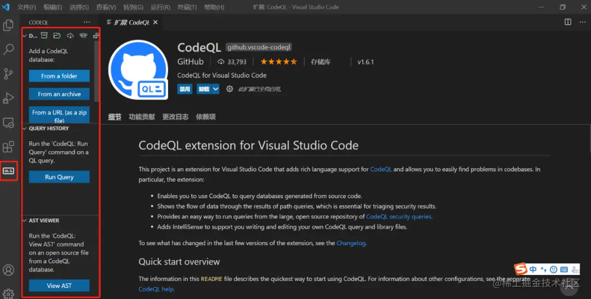The height and width of the screenshot is (299, 591).
Task: Open the 转到(G) menu
Action: point(133,7)
